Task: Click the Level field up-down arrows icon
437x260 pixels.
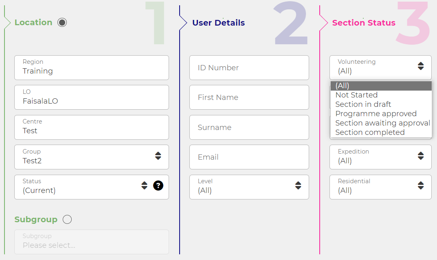Action: 298,186
